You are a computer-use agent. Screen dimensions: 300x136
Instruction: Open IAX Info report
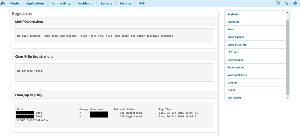255,52
